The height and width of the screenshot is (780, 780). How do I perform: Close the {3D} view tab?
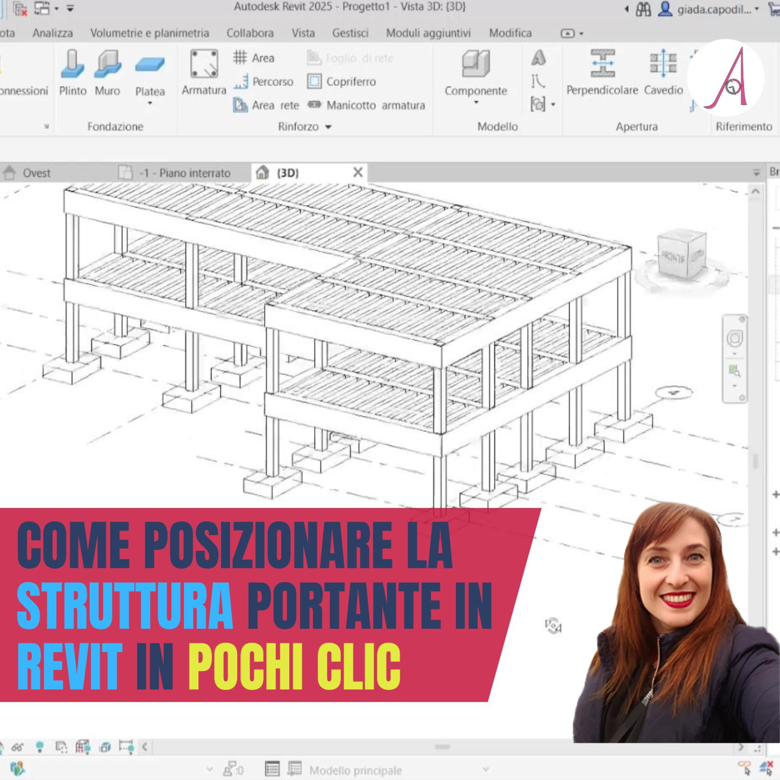(x=358, y=172)
